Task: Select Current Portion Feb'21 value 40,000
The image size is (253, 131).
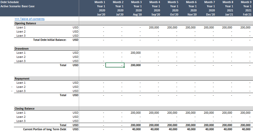Action: tap(246, 129)
